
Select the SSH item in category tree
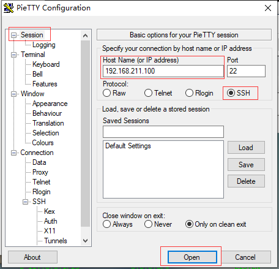39,202
